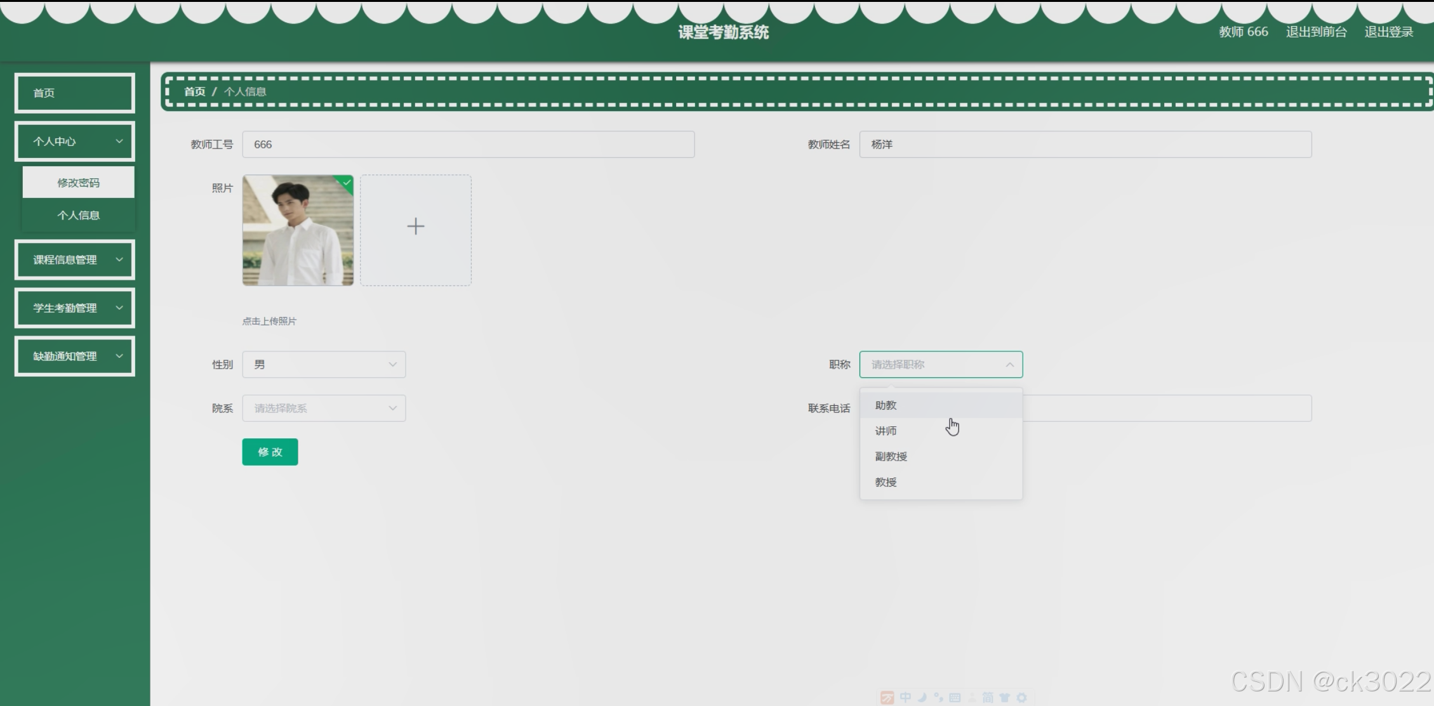Click the 首页 breadcrumb link

click(x=195, y=92)
